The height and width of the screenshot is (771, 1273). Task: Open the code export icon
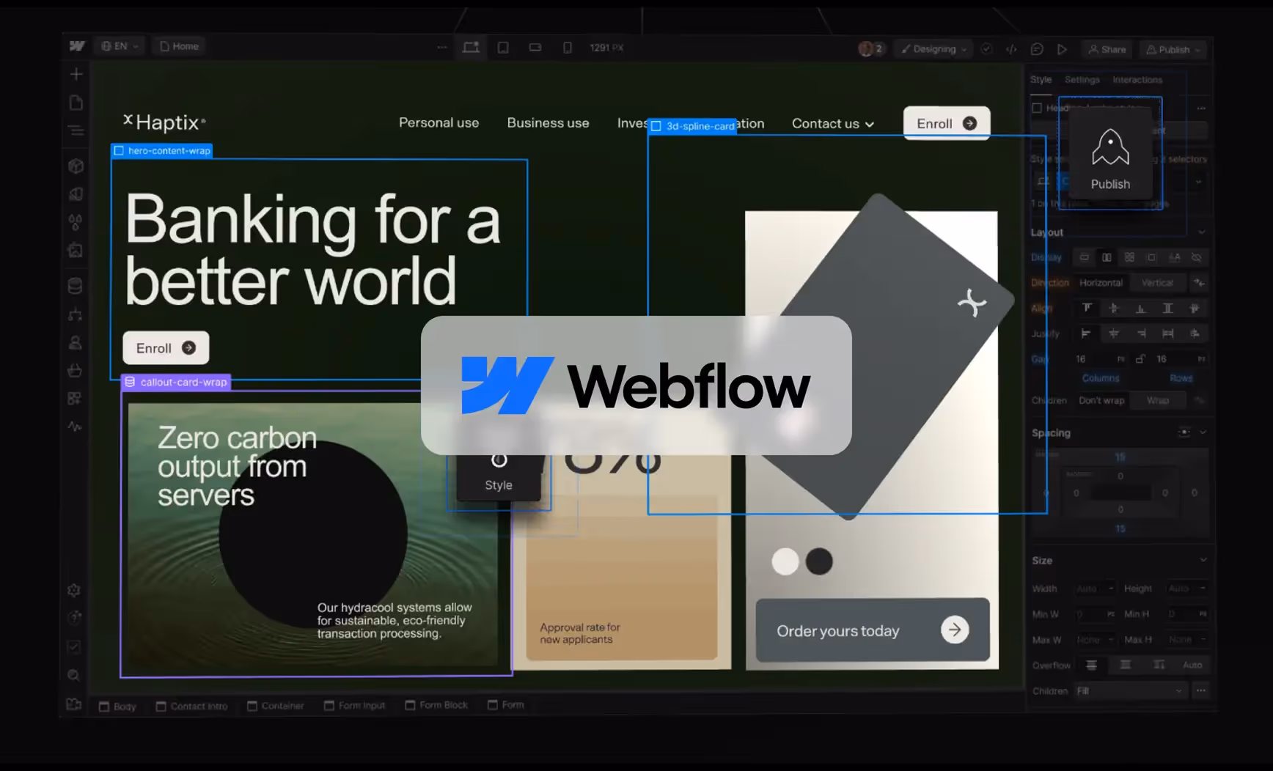[x=1012, y=49]
